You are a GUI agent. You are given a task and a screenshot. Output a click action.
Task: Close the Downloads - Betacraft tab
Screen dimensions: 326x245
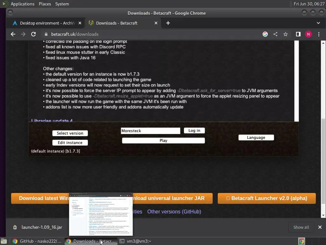click(x=156, y=23)
